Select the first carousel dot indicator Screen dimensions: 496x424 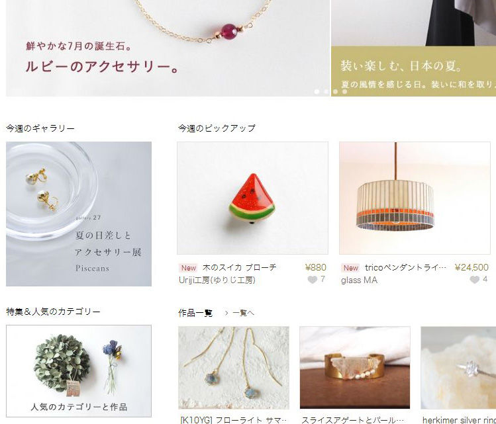click(317, 92)
